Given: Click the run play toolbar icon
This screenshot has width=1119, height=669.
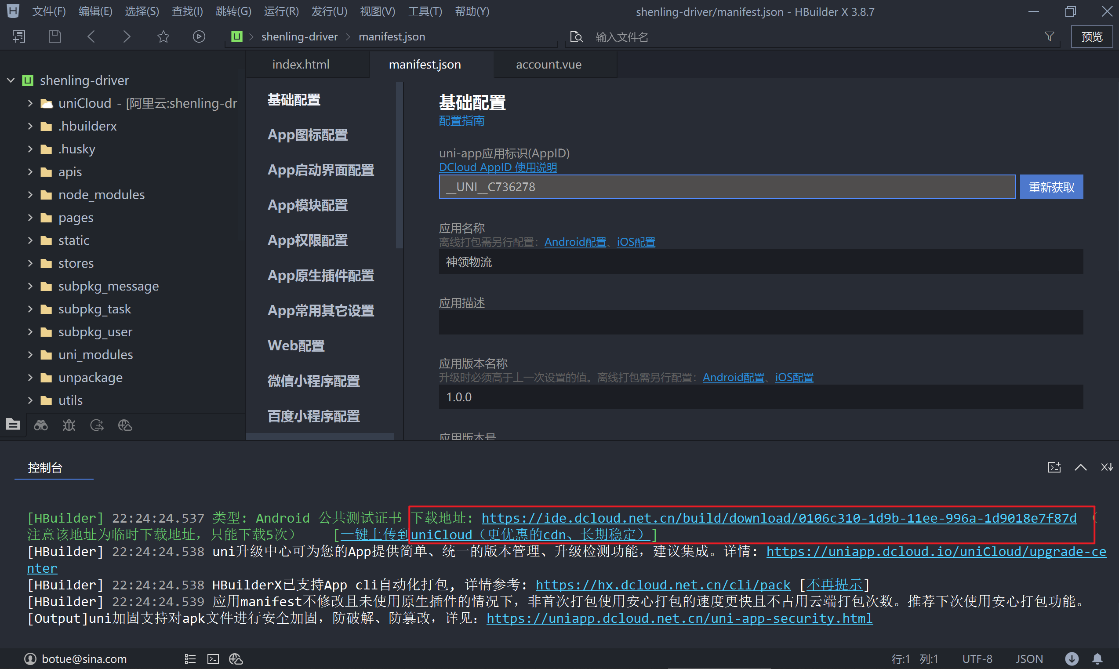Looking at the screenshot, I should point(199,36).
